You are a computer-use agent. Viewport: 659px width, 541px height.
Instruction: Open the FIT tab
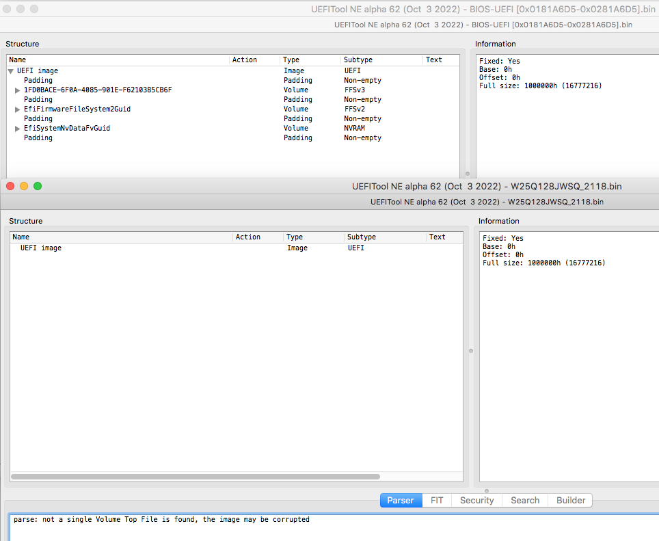(x=437, y=500)
